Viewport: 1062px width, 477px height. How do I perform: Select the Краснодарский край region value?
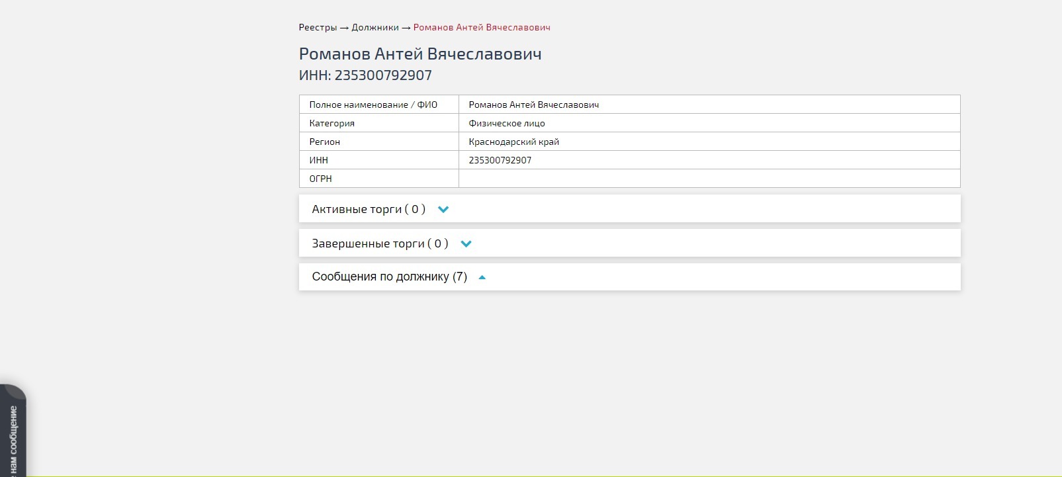pyautogui.click(x=514, y=142)
